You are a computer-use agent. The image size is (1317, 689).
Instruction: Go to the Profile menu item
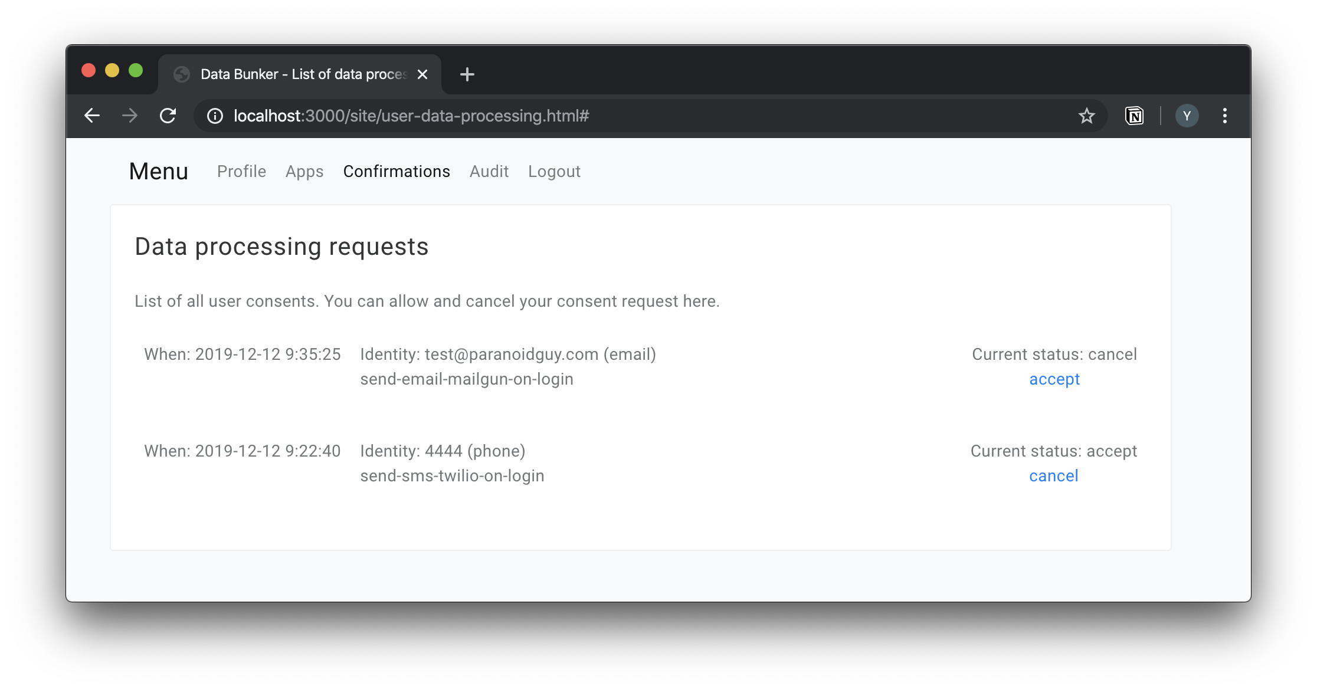[x=241, y=171]
